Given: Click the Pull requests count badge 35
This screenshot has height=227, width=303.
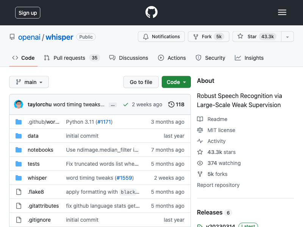Looking at the screenshot, I should pos(94,58).
